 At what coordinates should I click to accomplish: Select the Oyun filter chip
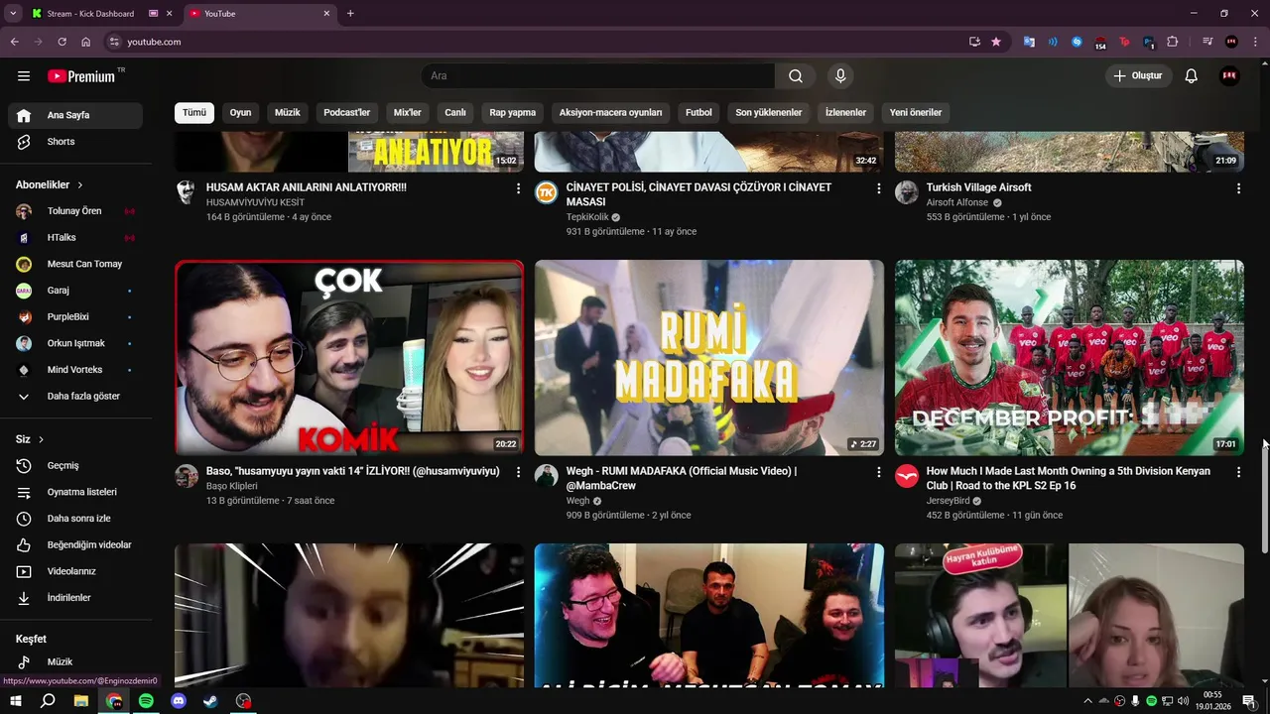(241, 113)
